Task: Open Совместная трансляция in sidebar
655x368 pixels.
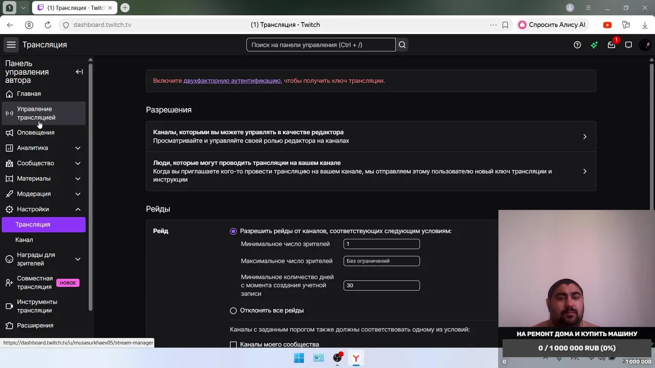Action: click(x=43, y=283)
